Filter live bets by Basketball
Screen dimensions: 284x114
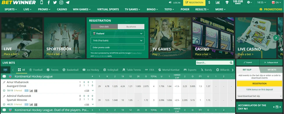click(70, 70)
